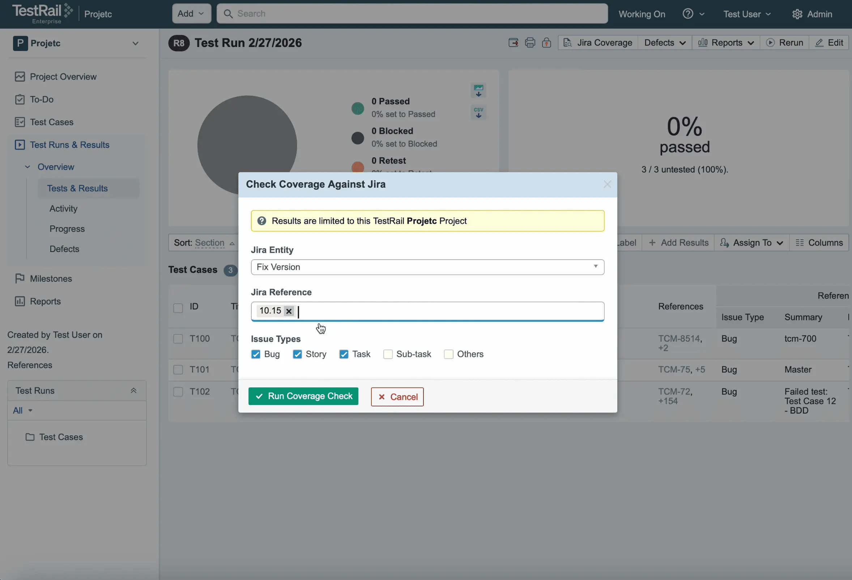852x580 pixels.
Task: Open the help question mark icon
Action: (x=688, y=14)
